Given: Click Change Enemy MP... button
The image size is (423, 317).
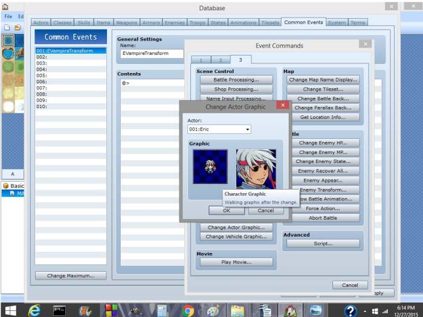Looking at the screenshot, I should pyautogui.click(x=323, y=152).
